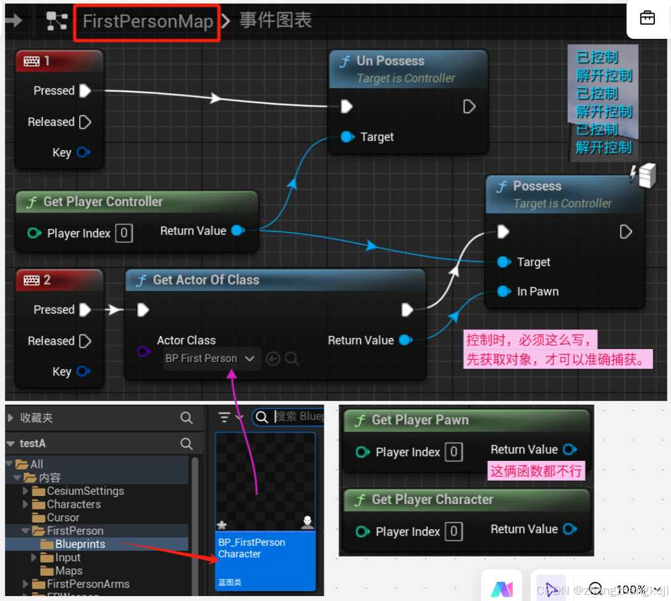Select the Cursor folder

[x=62, y=518]
